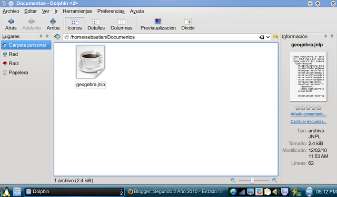Click the orange go arrow beside location bar

(x=275, y=37)
